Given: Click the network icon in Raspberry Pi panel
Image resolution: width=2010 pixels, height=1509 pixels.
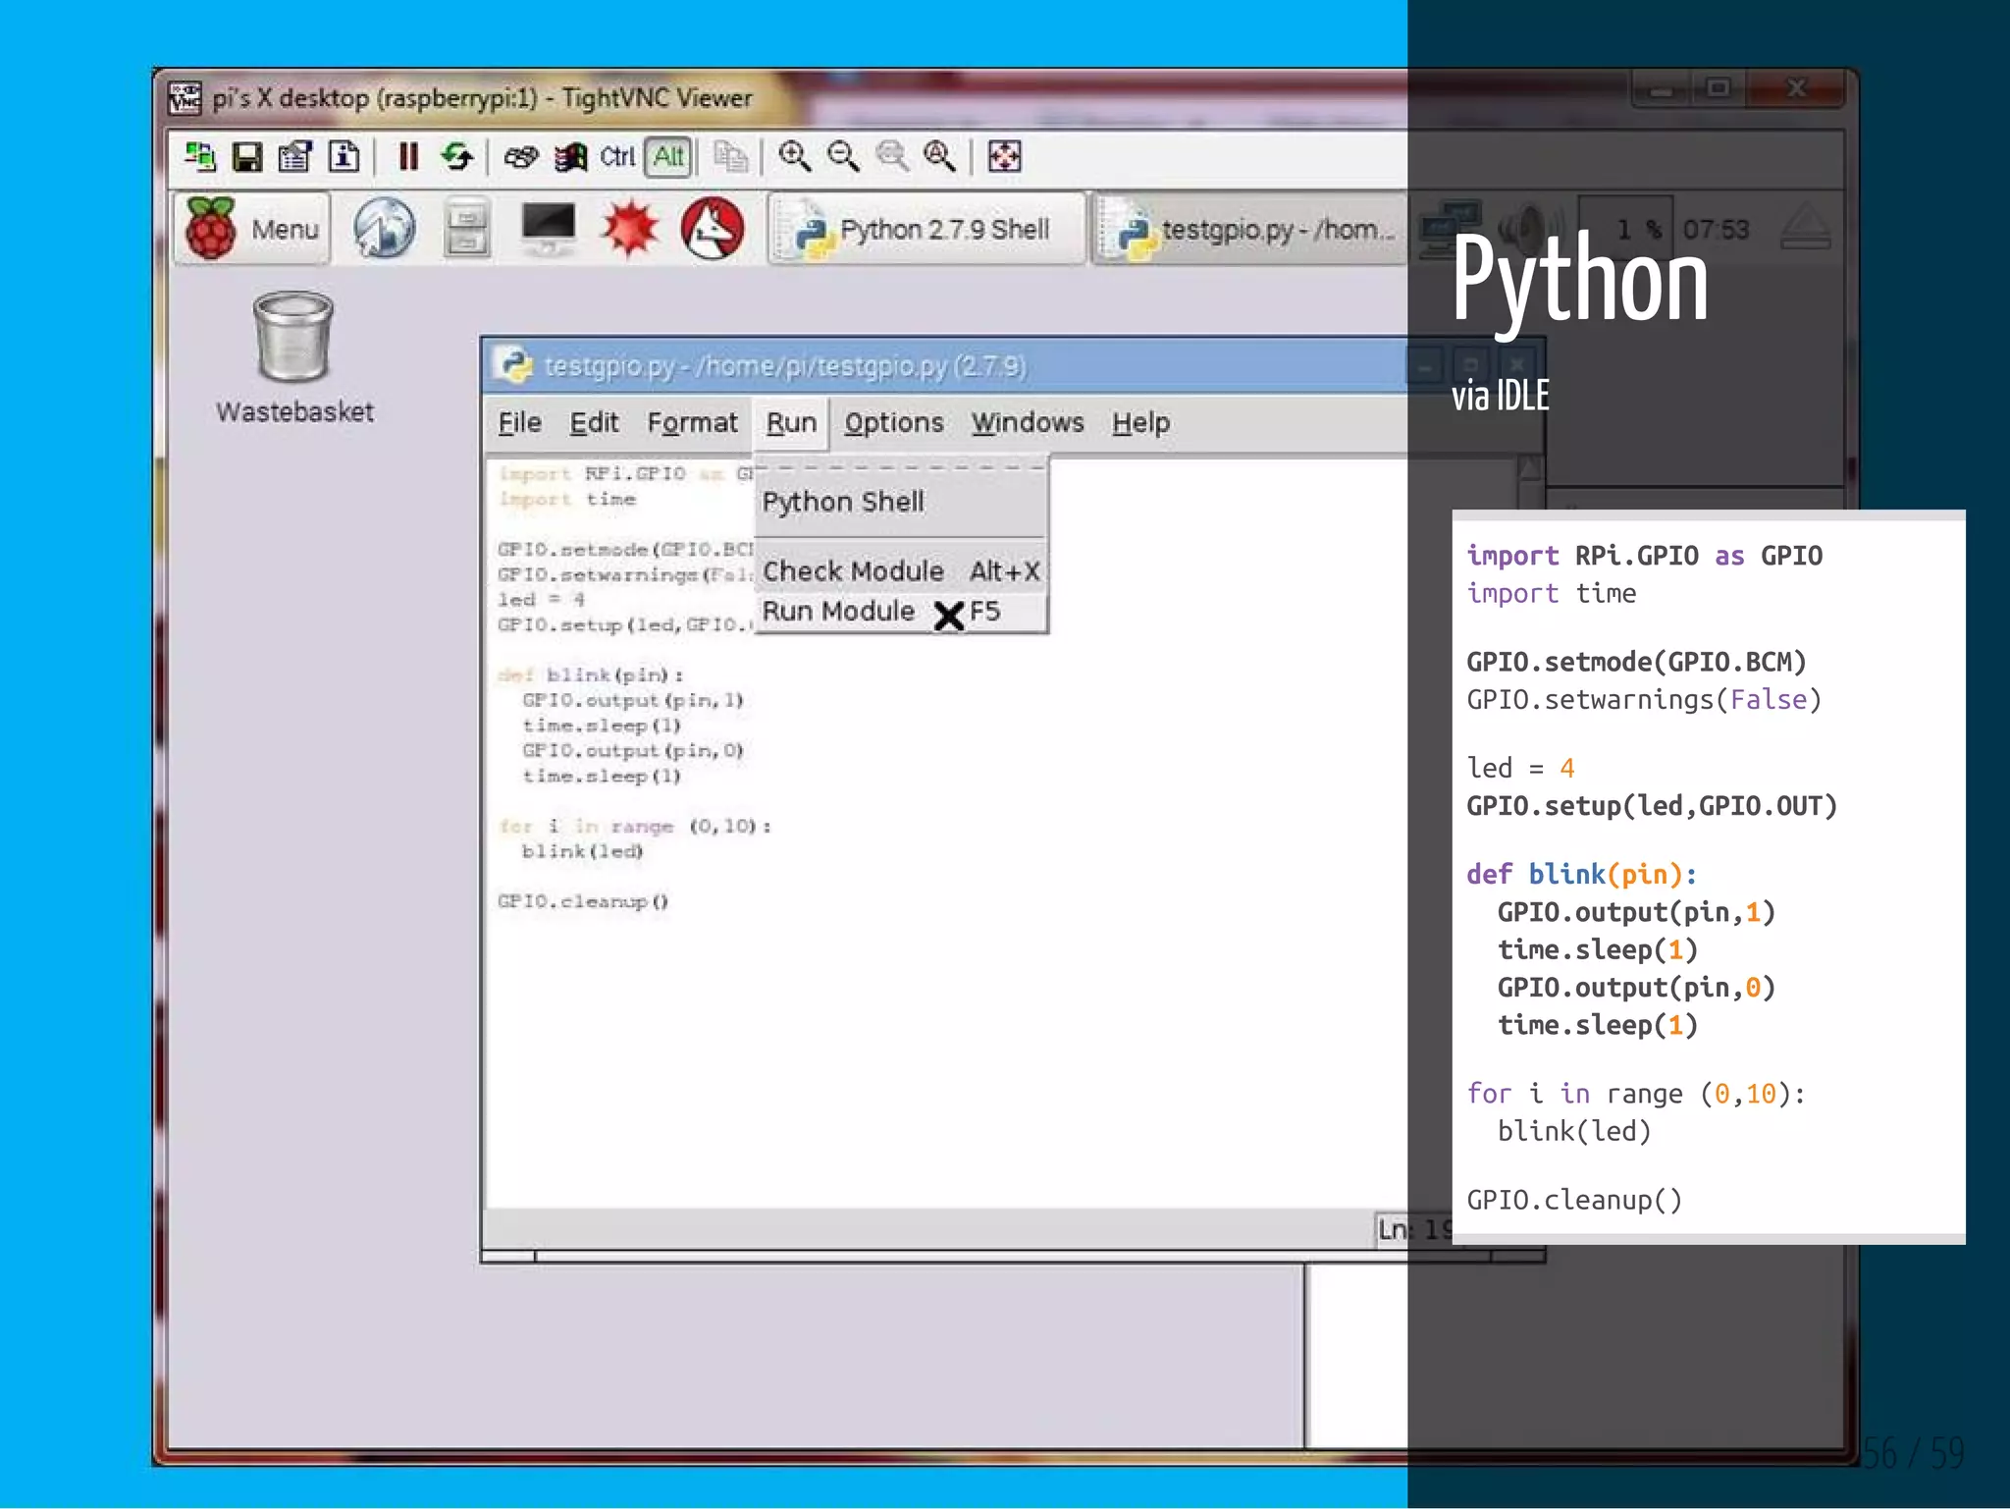Looking at the screenshot, I should pyautogui.click(x=1451, y=229).
